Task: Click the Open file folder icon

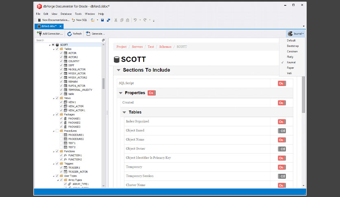Action: pyautogui.click(x=93, y=20)
